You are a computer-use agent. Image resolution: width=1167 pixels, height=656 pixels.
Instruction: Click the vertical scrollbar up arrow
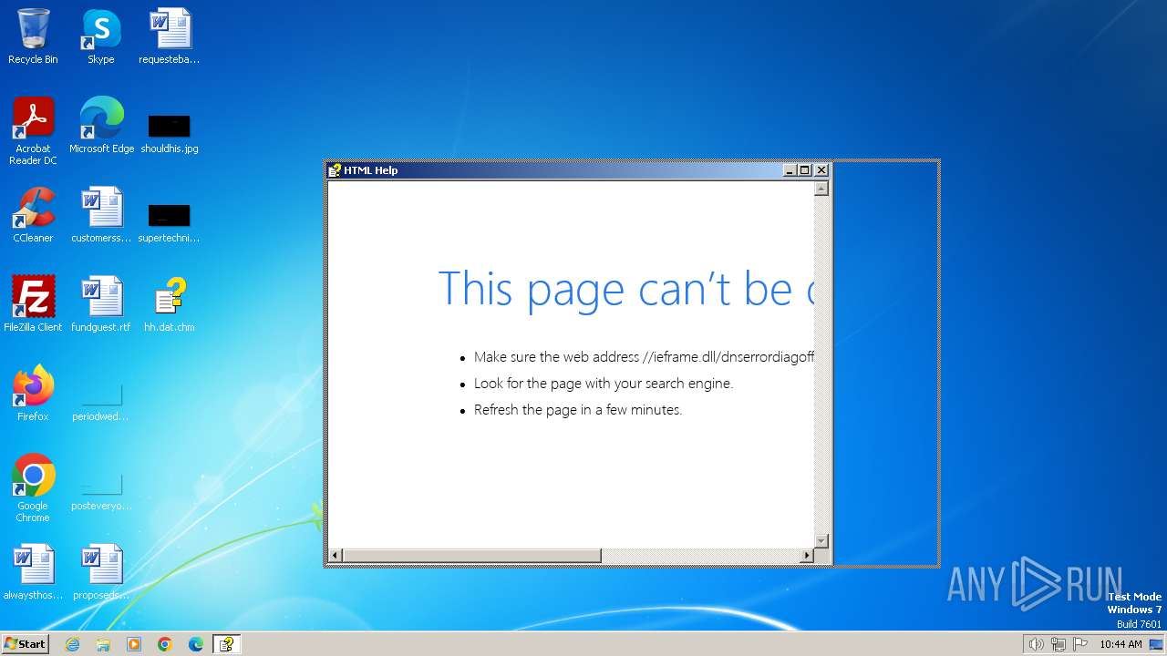(x=821, y=189)
